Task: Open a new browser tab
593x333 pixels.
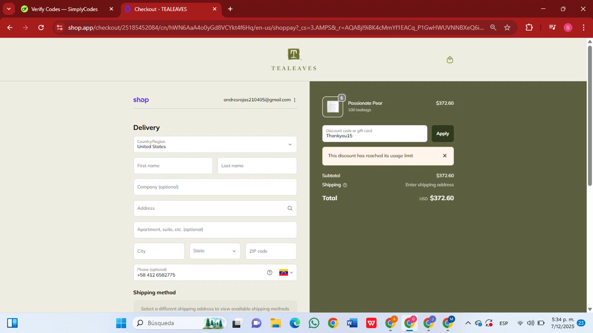Action: (230, 9)
